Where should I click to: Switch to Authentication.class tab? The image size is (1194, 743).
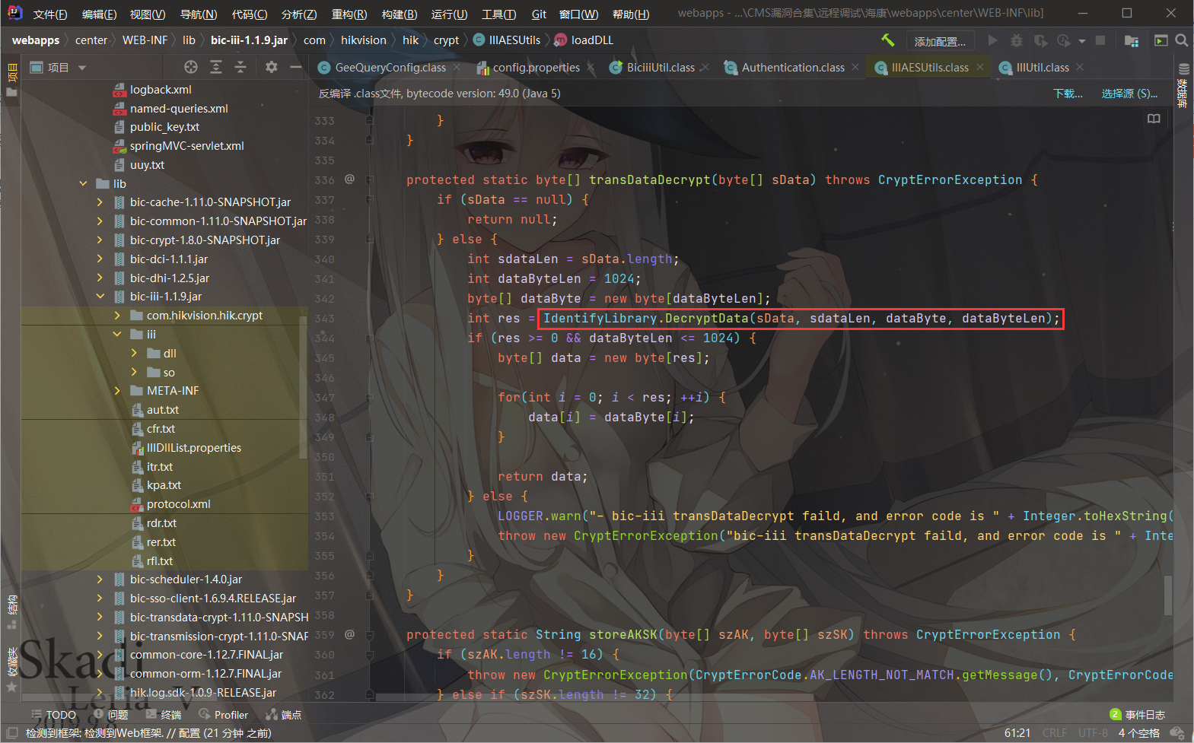[x=793, y=68]
